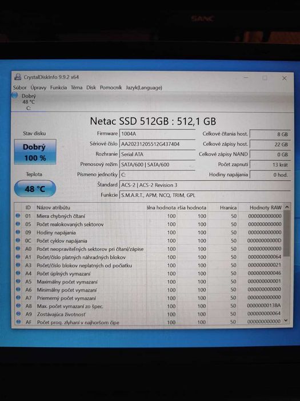The image size is (300, 401).
Task: Click the scroll down arrow of attribute list
Action: click(286, 320)
